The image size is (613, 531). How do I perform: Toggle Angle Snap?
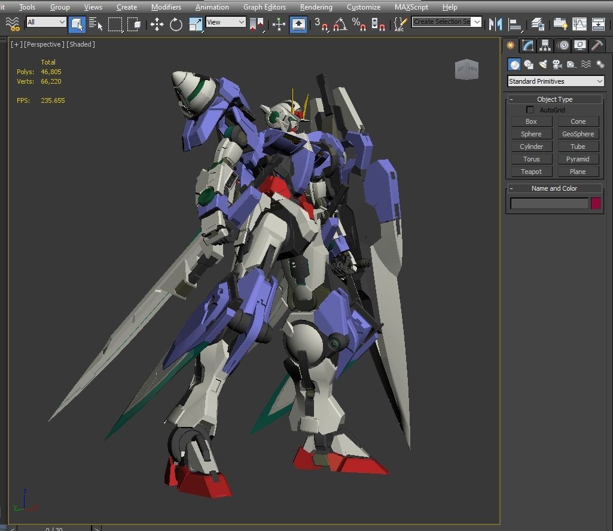(340, 25)
